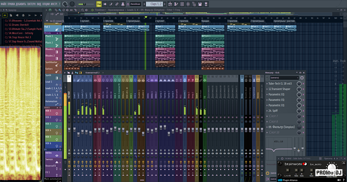Viewport: 347px width, 182px height.
Task: Click the Pad 1 track instrument icon
Action: click(x=57, y=29)
